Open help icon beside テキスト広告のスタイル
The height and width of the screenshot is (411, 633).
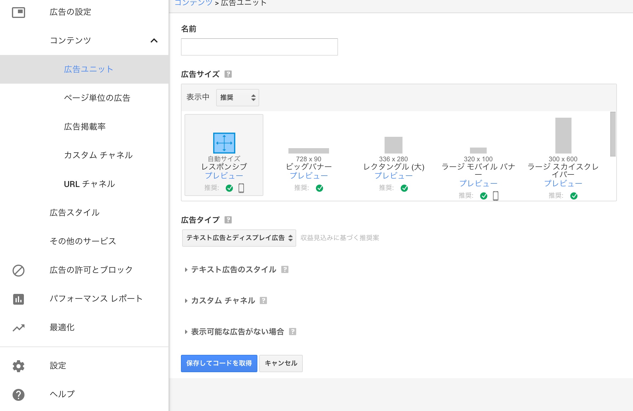(285, 269)
